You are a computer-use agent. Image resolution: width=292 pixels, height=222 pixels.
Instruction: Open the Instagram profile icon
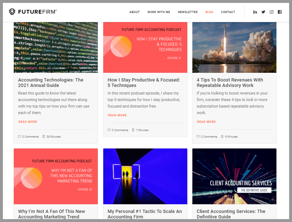pos(271,12)
